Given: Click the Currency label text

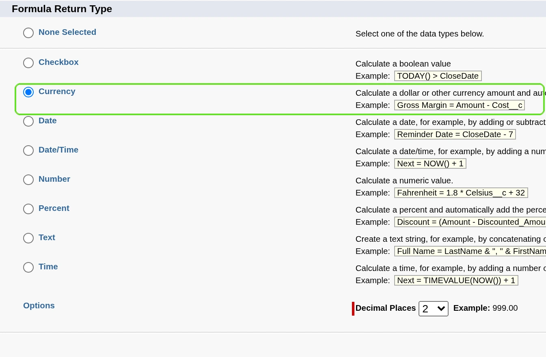Looking at the screenshot, I should pos(57,91).
